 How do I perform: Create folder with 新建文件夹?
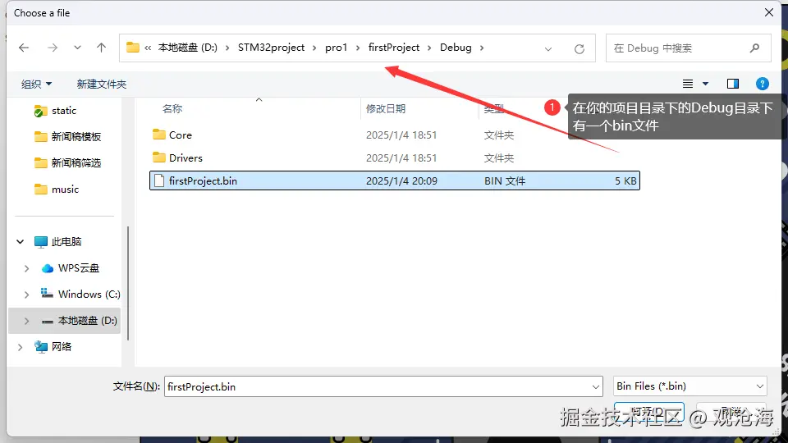click(x=102, y=84)
